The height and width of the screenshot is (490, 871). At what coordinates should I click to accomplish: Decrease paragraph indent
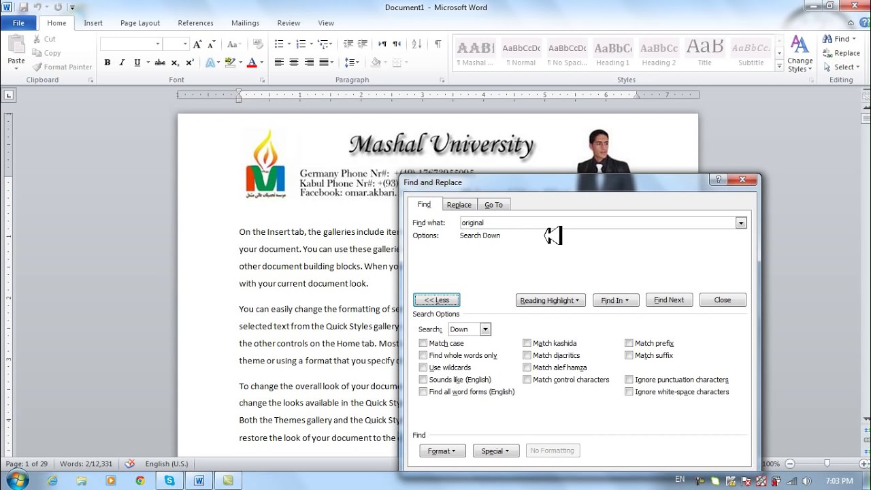(x=348, y=44)
